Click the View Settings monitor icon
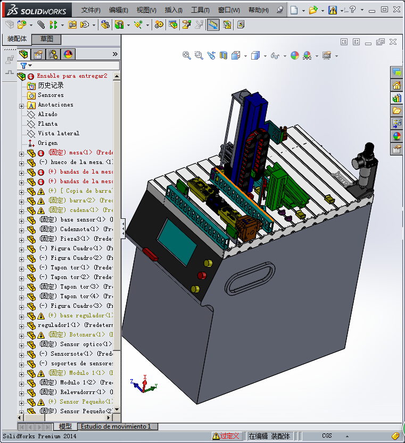 pos(327,55)
